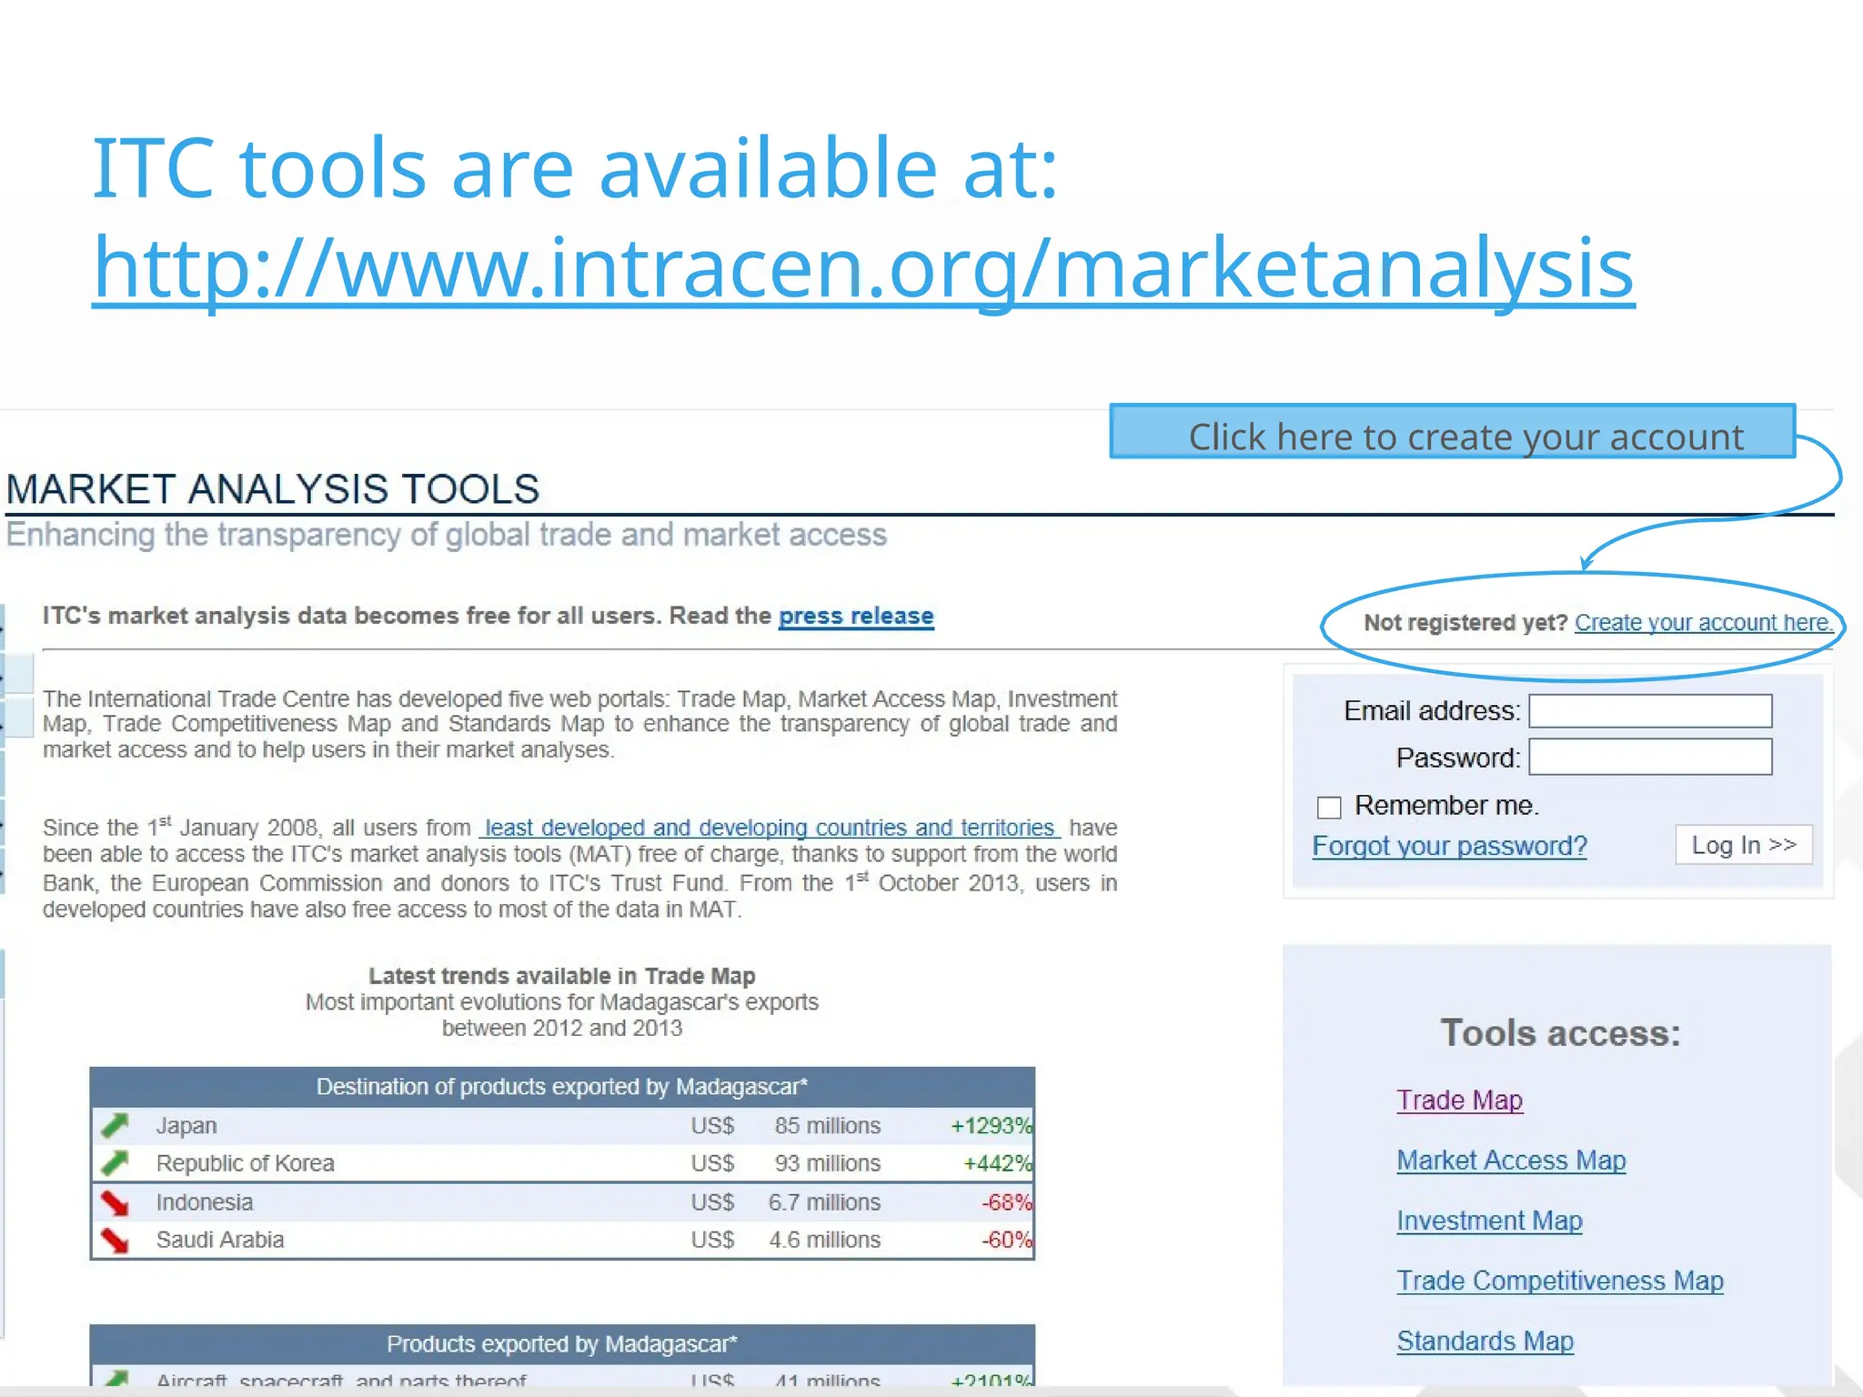Click the +1293% growth value
The image size is (1863, 1397).
[992, 1126]
